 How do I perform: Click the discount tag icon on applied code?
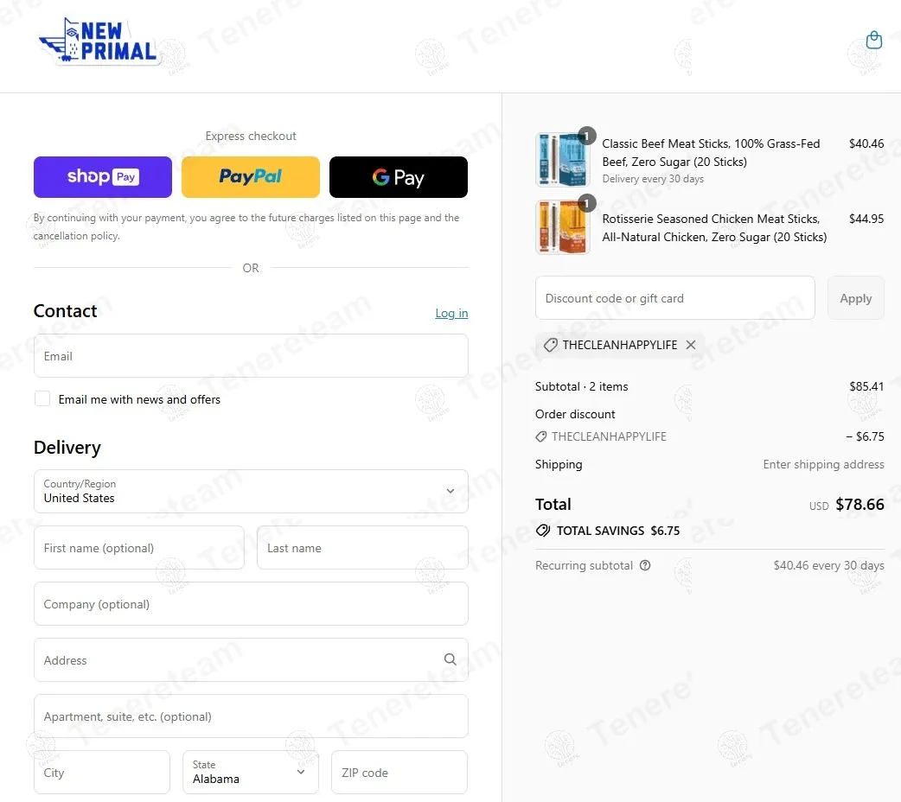click(x=550, y=345)
